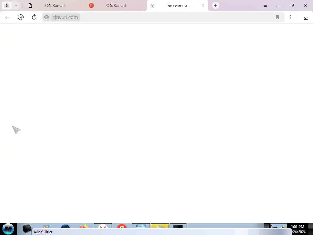
Task: Bookmark this page with the bookmark icon
Action: 277,17
